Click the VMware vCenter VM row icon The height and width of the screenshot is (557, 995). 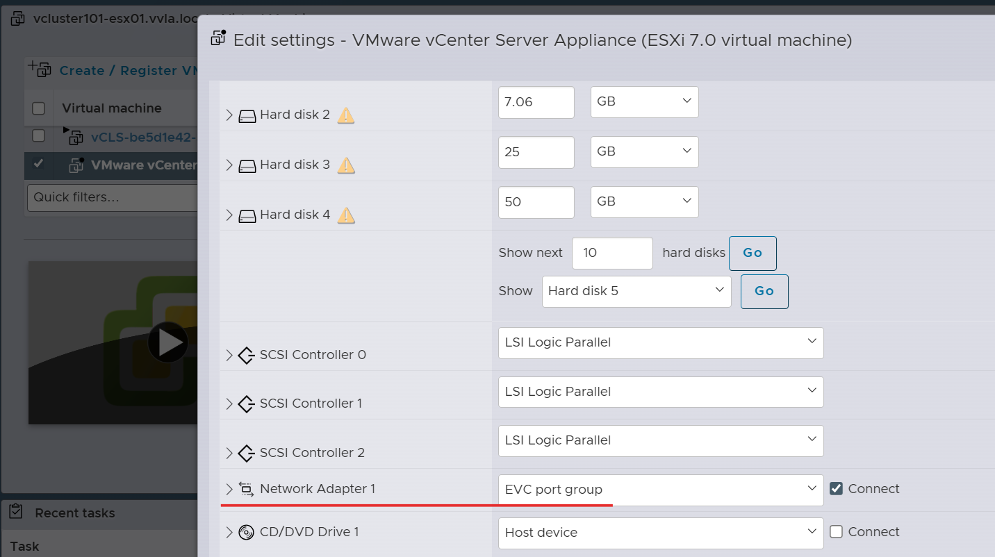pos(76,165)
